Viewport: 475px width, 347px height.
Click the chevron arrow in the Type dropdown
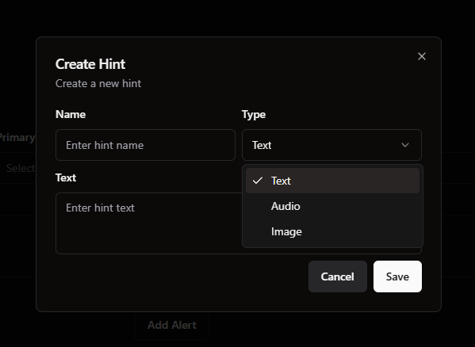[405, 145]
